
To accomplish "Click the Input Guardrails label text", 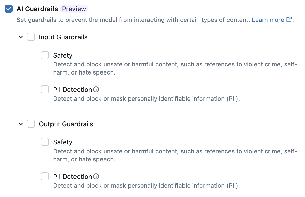I will tap(63, 37).
